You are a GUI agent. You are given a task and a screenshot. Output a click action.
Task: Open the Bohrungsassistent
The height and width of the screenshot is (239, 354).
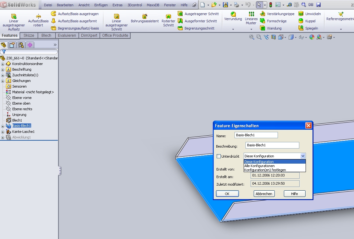(145, 19)
